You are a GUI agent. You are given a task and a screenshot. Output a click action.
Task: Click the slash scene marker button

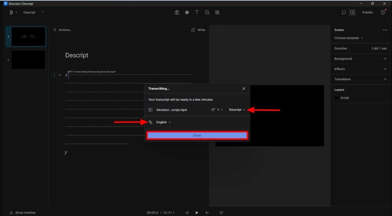coord(54,75)
